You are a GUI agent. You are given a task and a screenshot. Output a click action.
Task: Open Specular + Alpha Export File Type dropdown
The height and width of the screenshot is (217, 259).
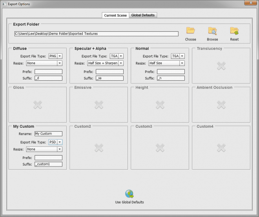tap(117, 56)
